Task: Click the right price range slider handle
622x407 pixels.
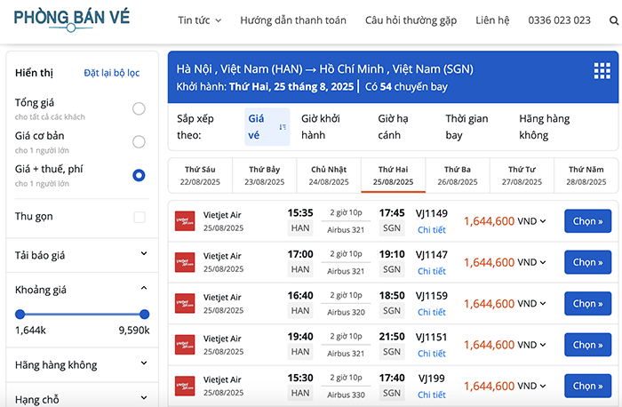Action: click(145, 314)
